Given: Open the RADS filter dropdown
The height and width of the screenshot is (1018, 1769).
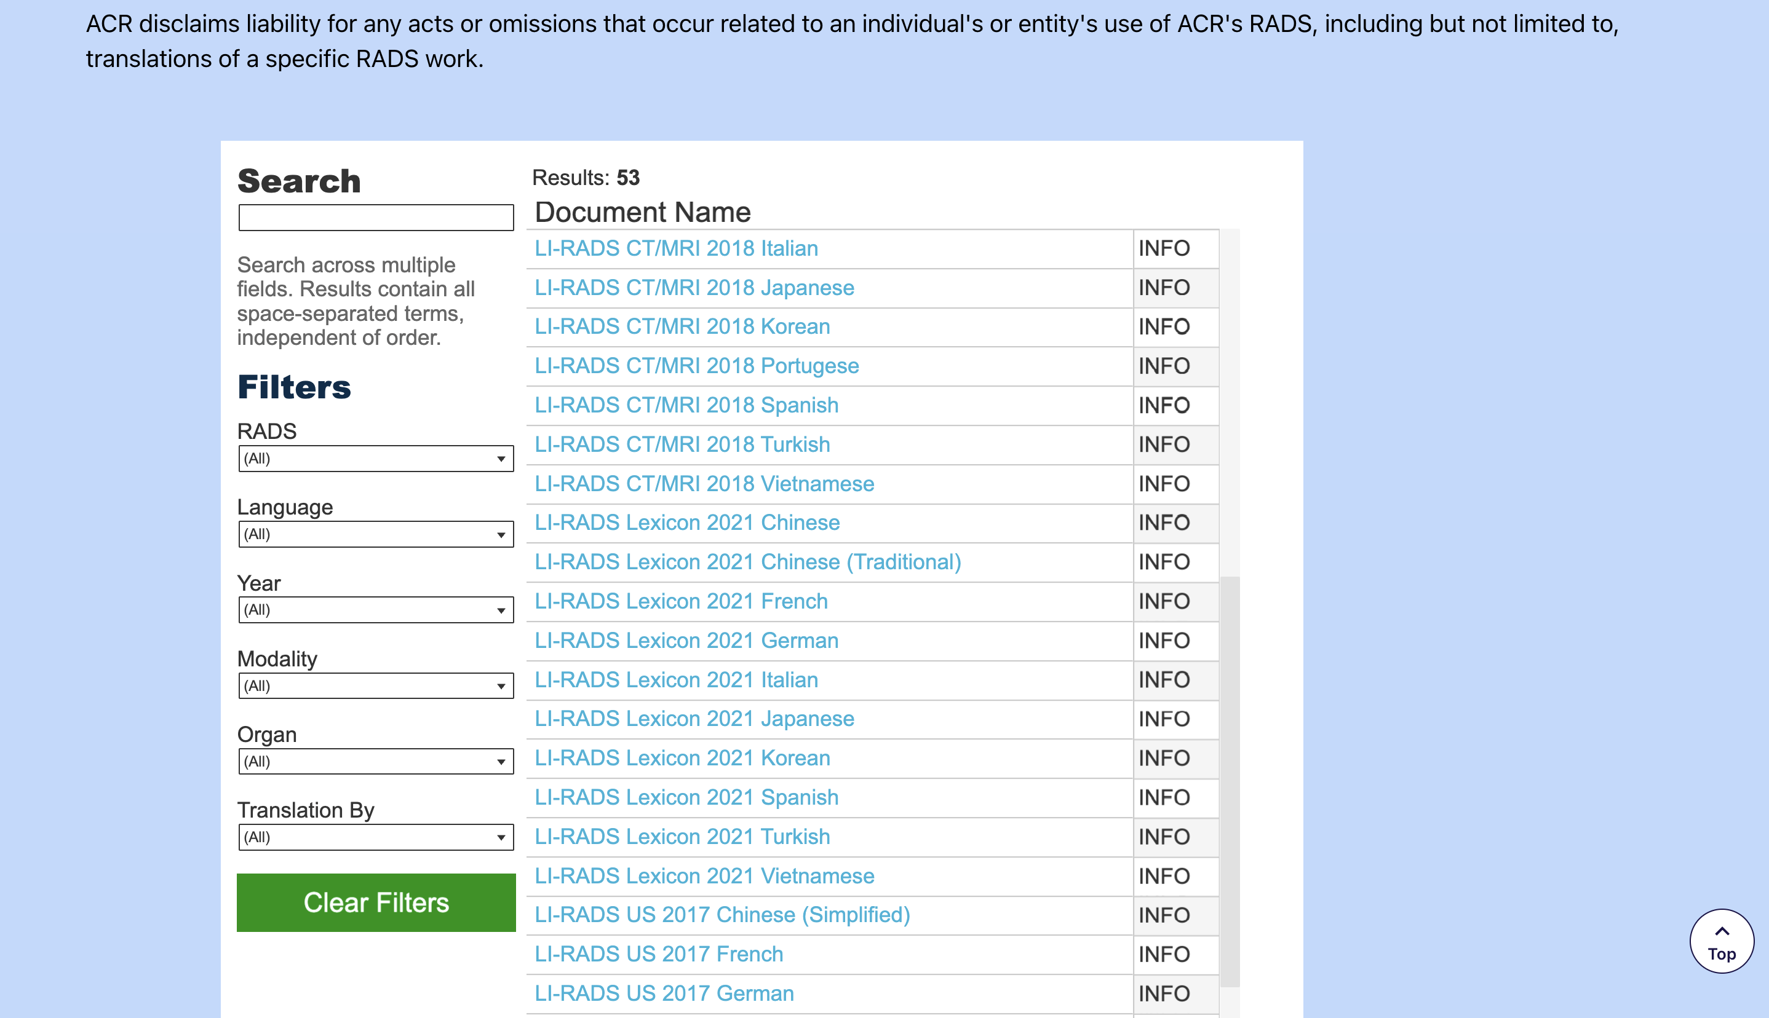Looking at the screenshot, I should [376, 459].
